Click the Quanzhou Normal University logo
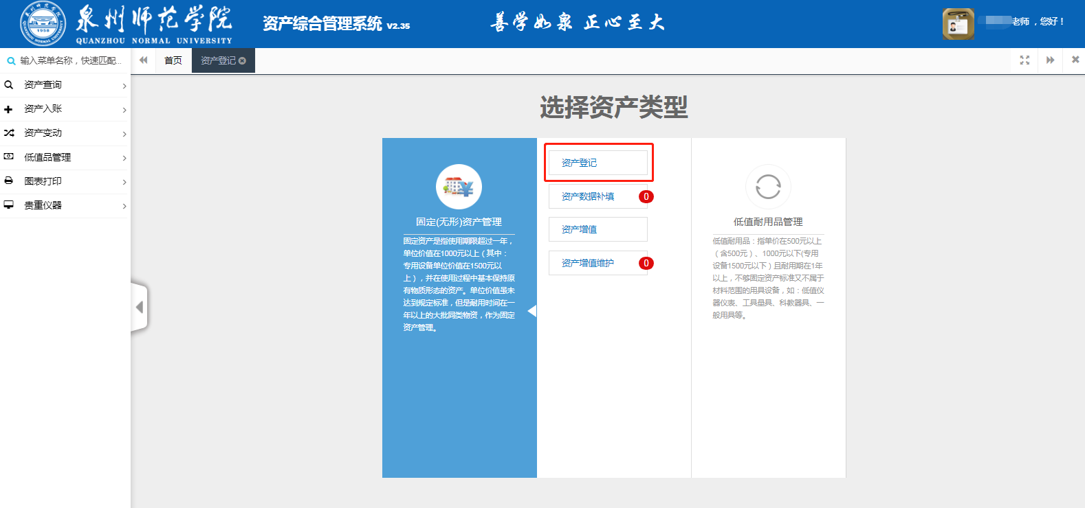Screen dimensions: 1085x508 [x=43, y=24]
